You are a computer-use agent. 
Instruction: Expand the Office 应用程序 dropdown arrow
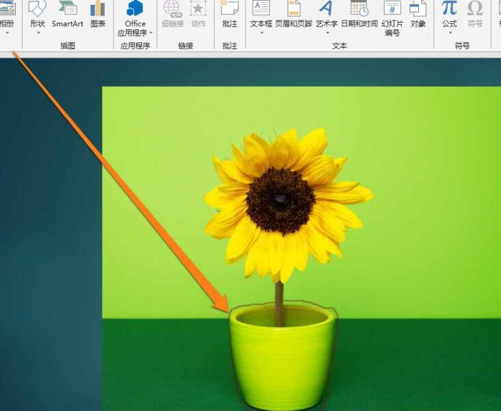(x=151, y=33)
